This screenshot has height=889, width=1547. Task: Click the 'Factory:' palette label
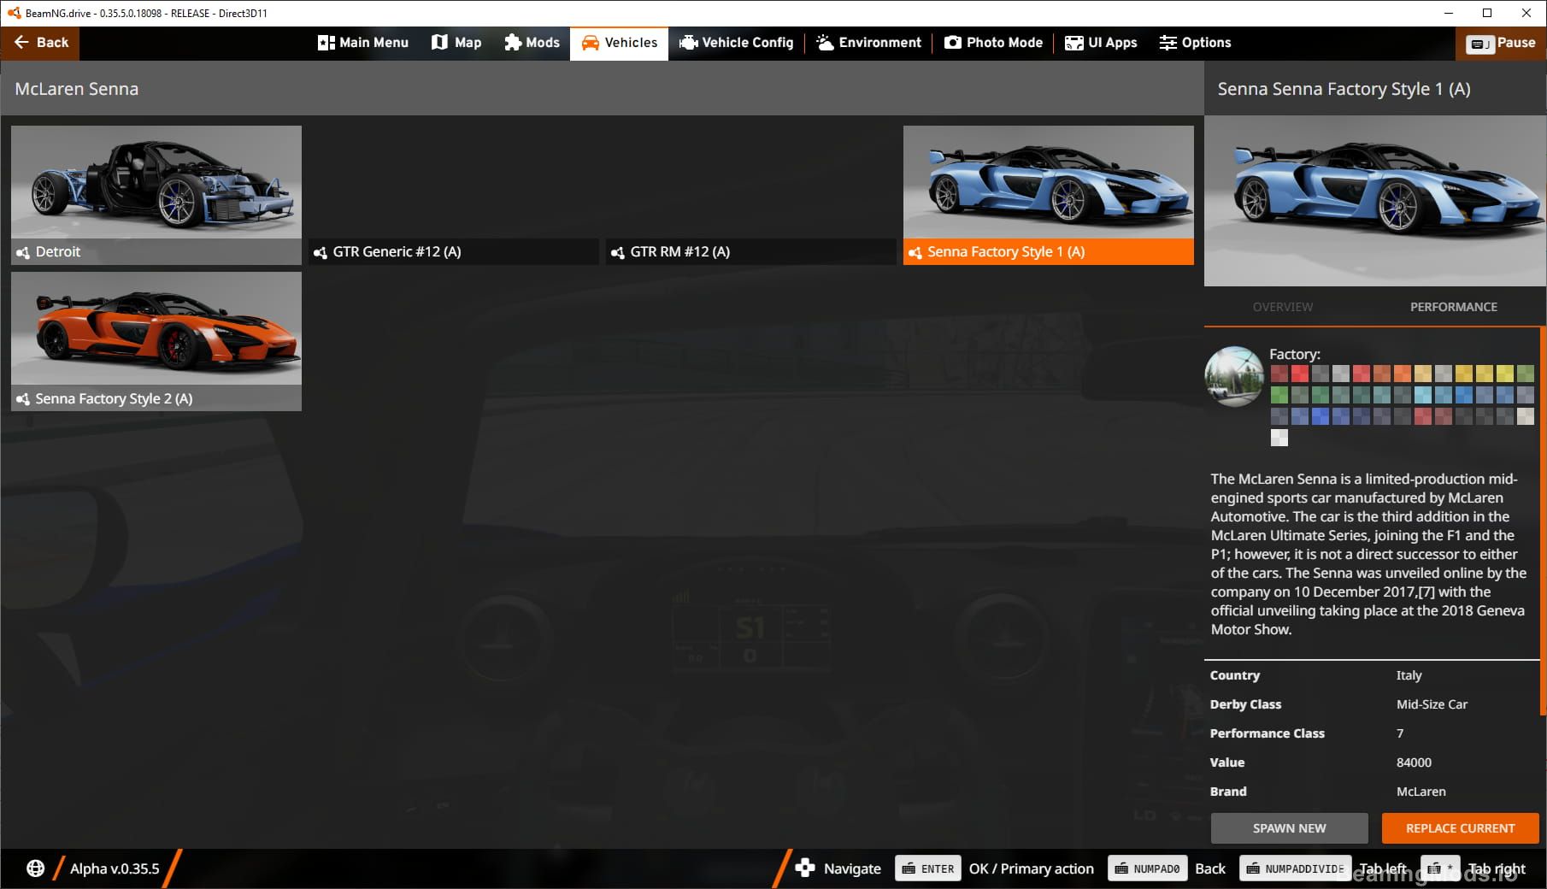coord(1294,354)
